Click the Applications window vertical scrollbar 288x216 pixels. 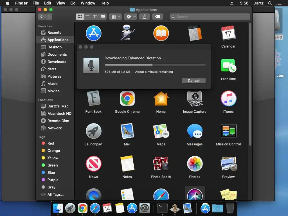tap(250, 84)
